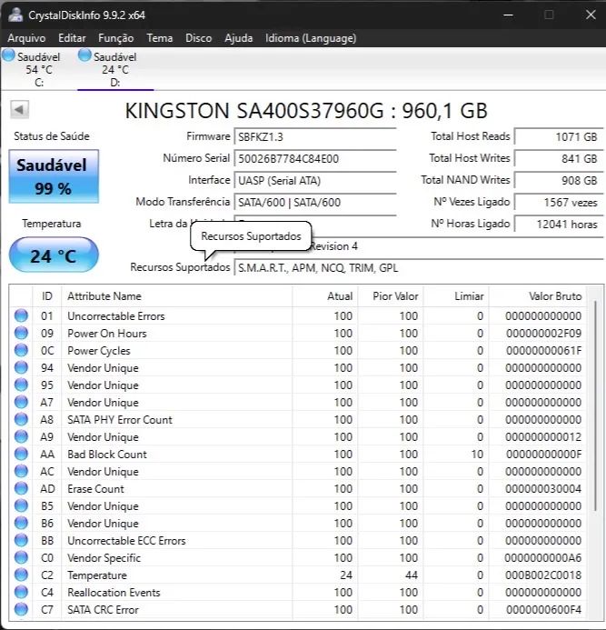Click the attribute list vertical scrollbar
This screenshot has width=606, height=630.
[595, 405]
